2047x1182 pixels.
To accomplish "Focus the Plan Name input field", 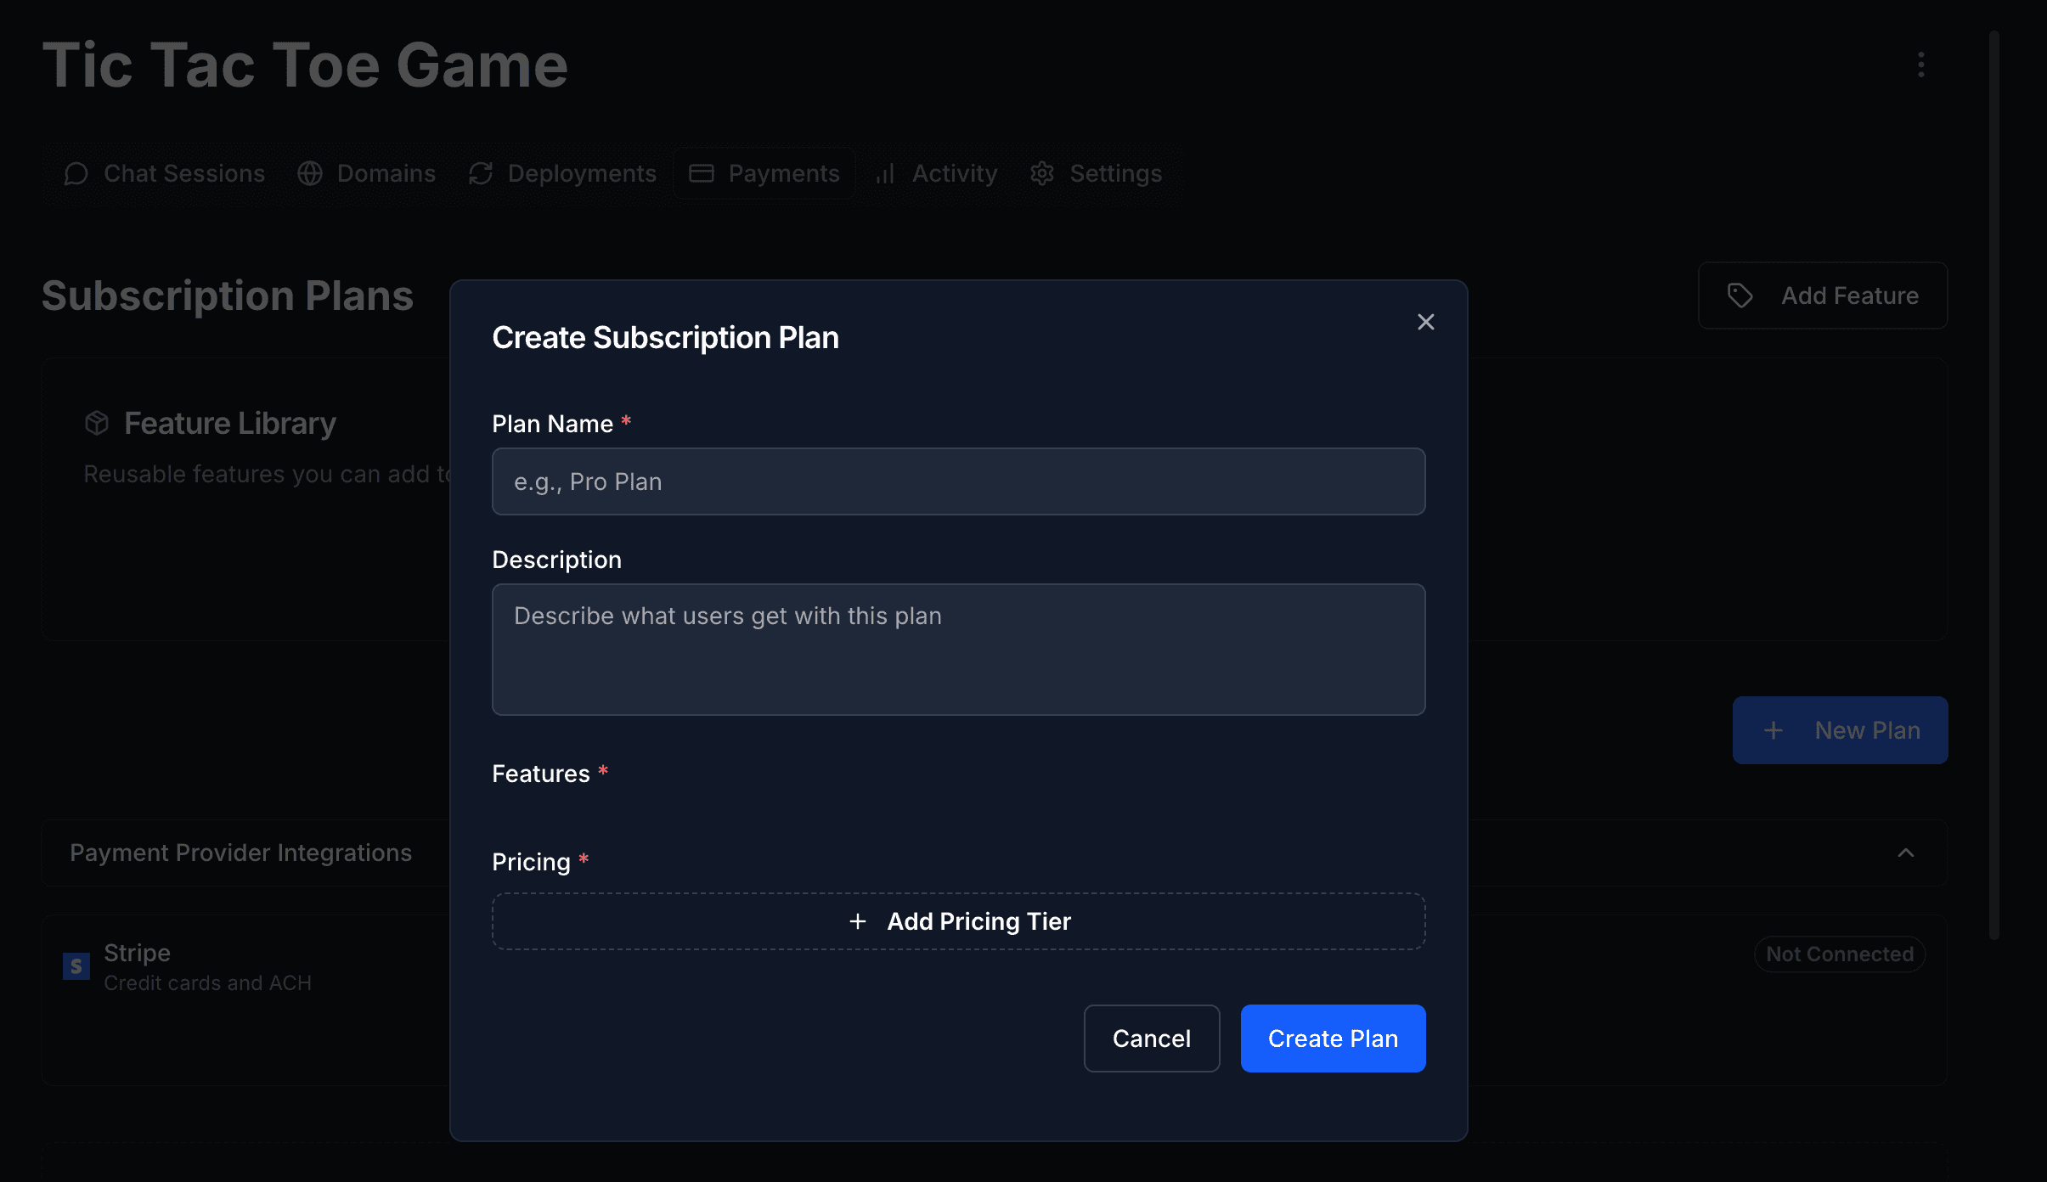I will pyautogui.click(x=958, y=481).
